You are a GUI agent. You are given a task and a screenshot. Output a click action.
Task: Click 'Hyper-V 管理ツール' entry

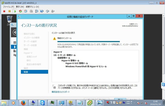70,60
